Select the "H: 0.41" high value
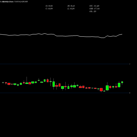Viewport: 137px width, 137px height. click(71, 6)
